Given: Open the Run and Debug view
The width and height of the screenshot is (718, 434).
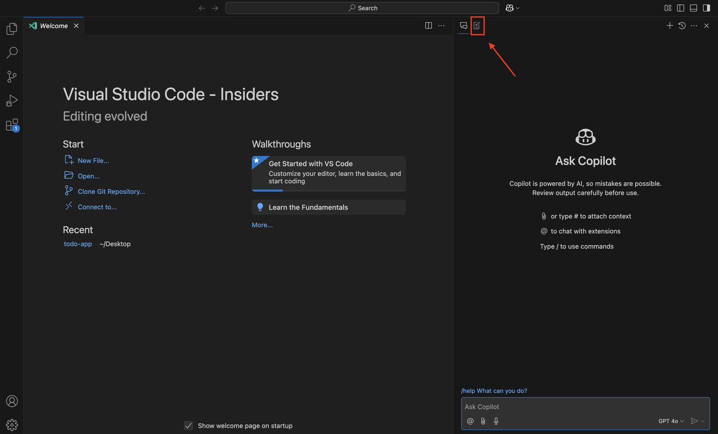Looking at the screenshot, I should pyautogui.click(x=12, y=101).
